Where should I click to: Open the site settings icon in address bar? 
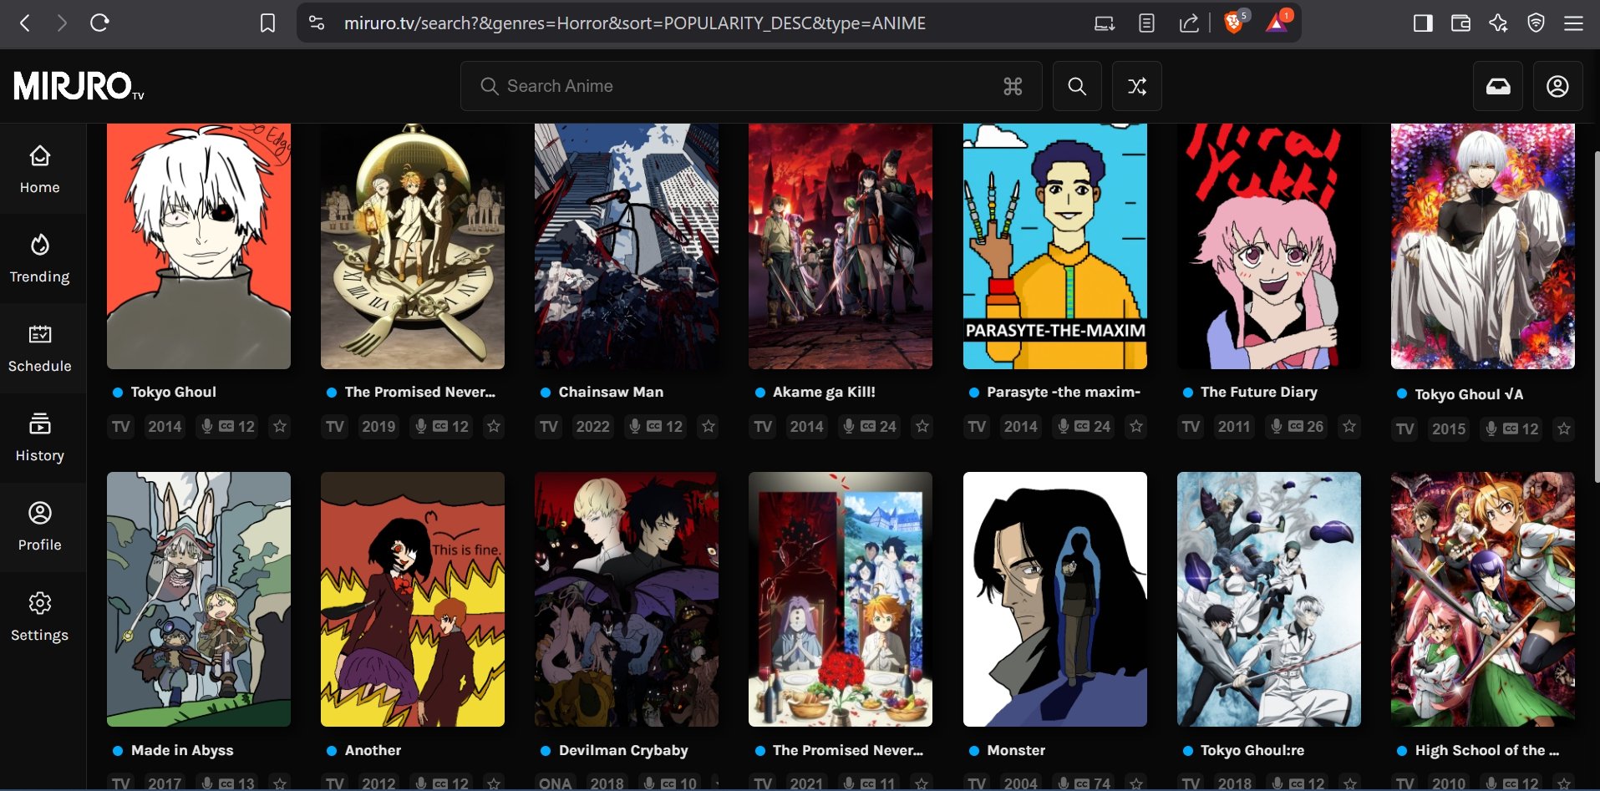pos(317,23)
